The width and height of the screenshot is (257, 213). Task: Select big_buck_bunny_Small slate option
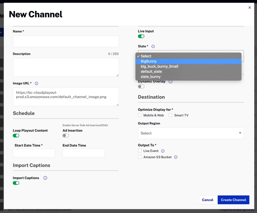(x=188, y=66)
